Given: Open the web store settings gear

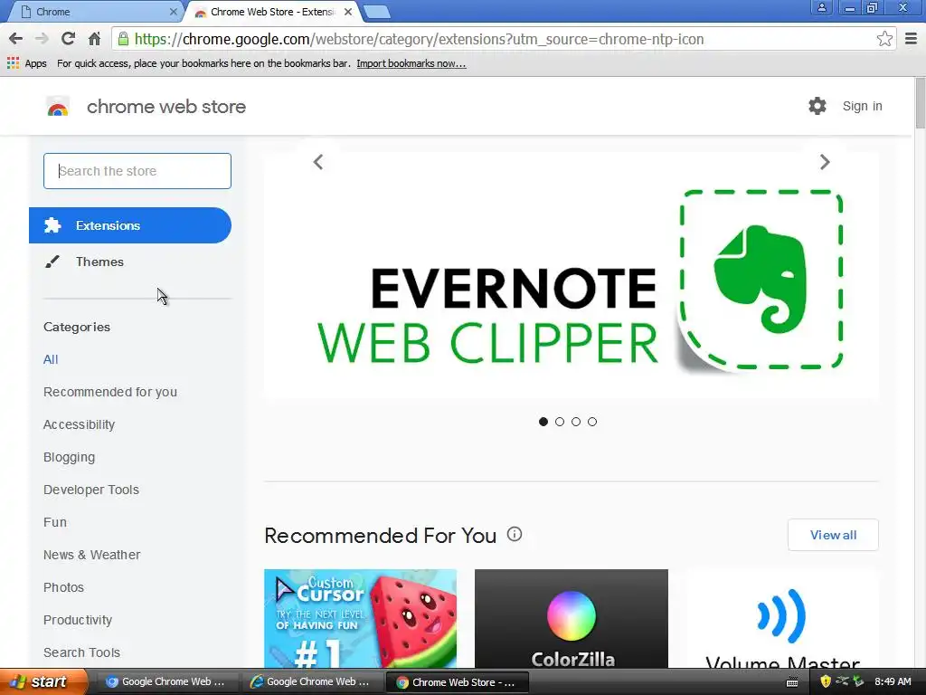Looking at the screenshot, I should [817, 106].
